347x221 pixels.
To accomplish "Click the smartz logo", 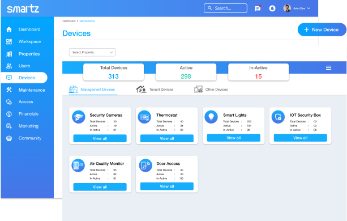I will tap(23, 8).
